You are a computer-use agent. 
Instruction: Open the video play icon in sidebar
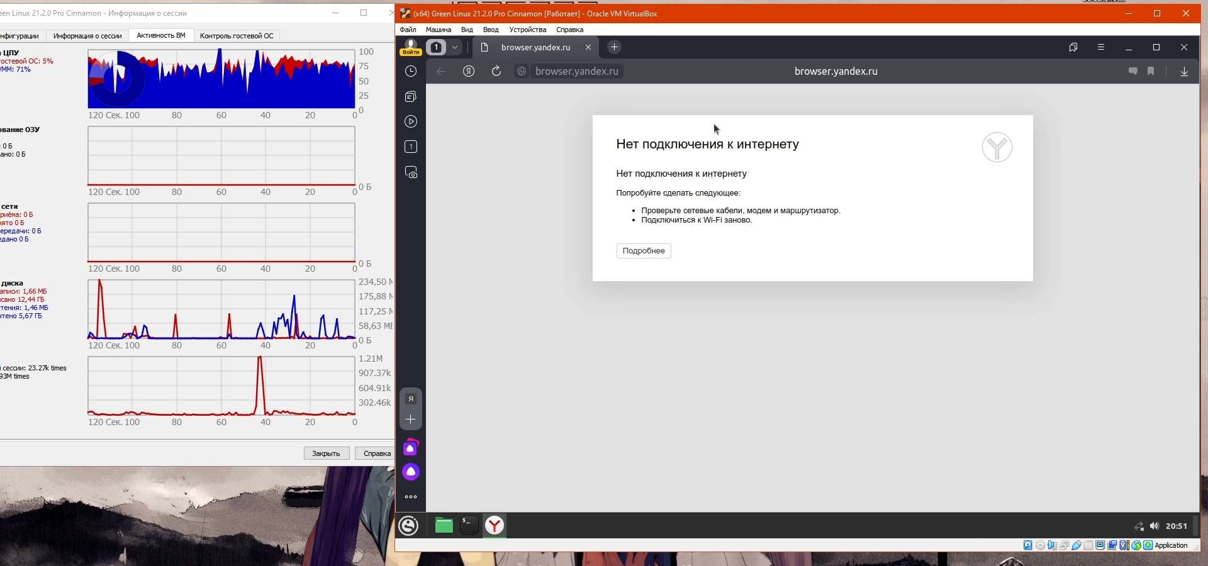[x=411, y=122]
